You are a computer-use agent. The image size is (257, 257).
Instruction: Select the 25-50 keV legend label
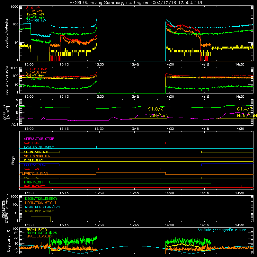(x=35, y=17)
